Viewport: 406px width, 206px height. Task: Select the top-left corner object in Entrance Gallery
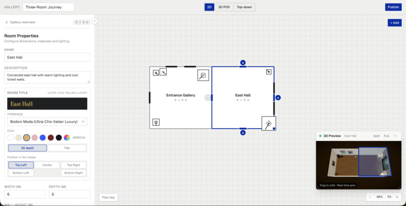click(156, 73)
